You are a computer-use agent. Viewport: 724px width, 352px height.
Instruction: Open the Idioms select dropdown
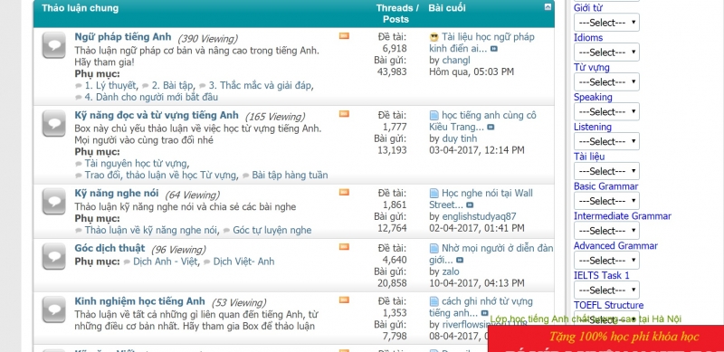pyautogui.click(x=606, y=52)
